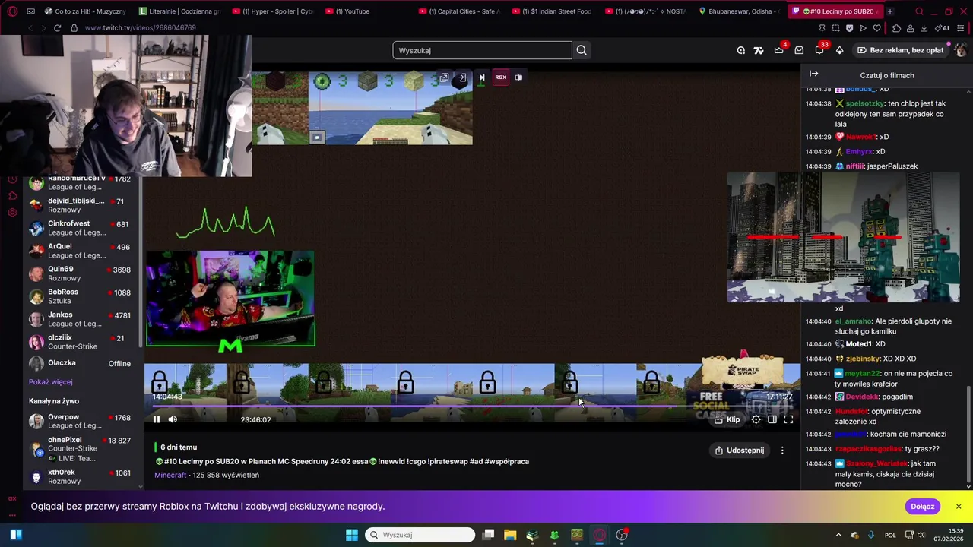Toggle theatre mode in player

[x=772, y=419]
